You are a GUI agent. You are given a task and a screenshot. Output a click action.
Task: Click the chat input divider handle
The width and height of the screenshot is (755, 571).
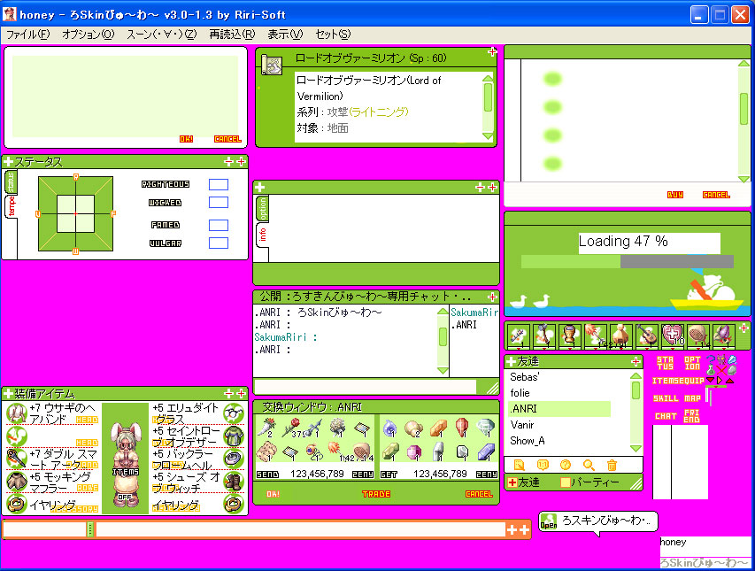(90, 529)
